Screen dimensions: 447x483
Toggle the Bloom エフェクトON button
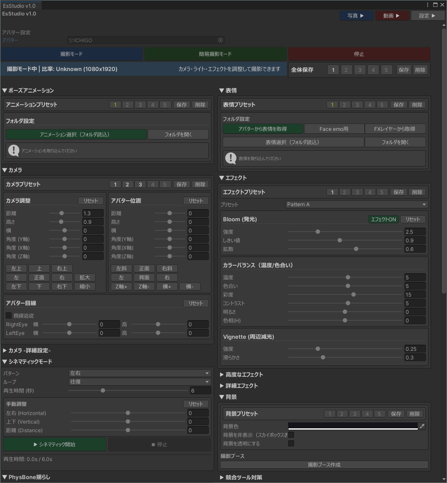click(x=383, y=219)
